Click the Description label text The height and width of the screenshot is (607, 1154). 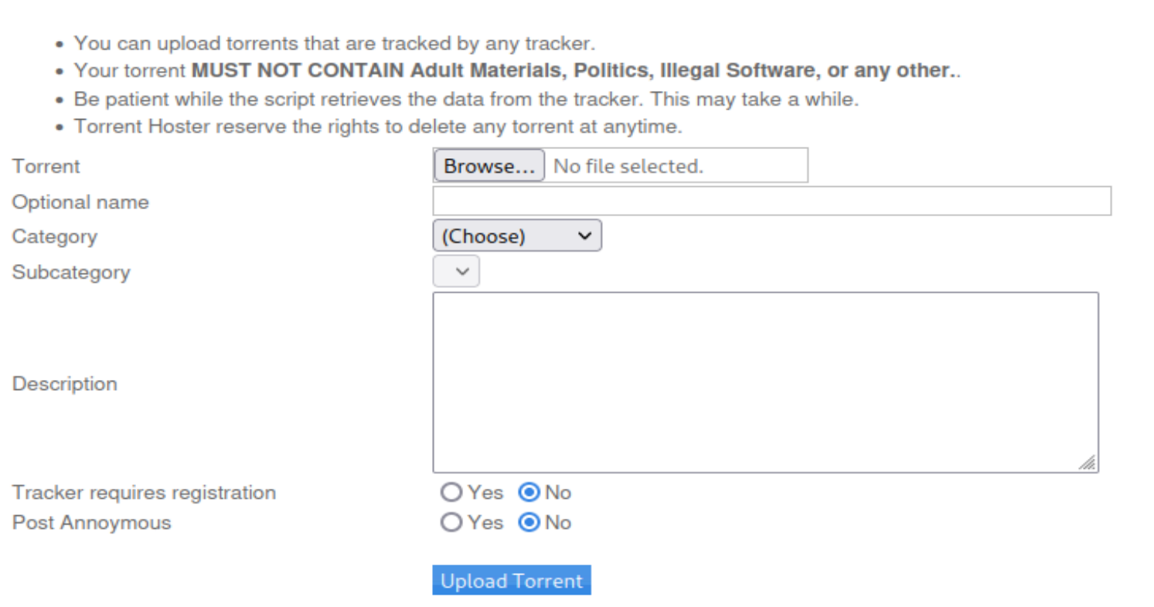click(x=65, y=384)
